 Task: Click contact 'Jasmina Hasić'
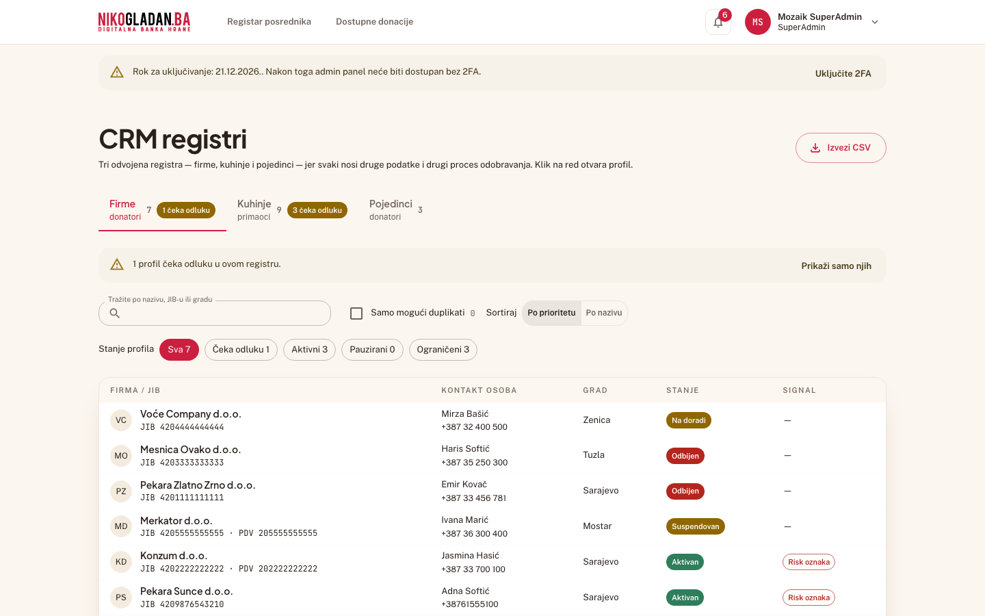(471, 556)
